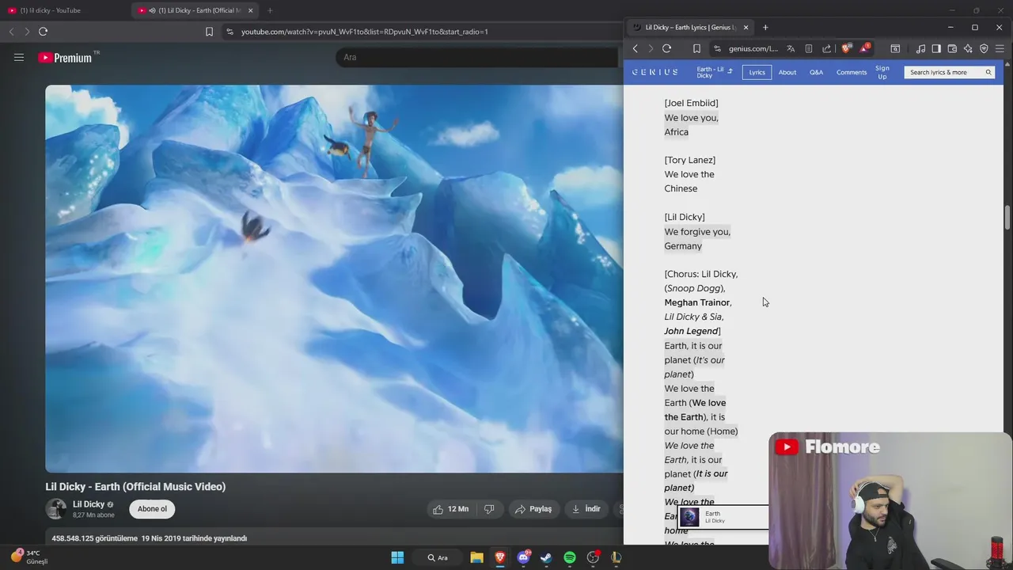The width and height of the screenshot is (1013, 570).
Task: Click the 'We forgive you, Germany' lyric
Action: point(697,239)
